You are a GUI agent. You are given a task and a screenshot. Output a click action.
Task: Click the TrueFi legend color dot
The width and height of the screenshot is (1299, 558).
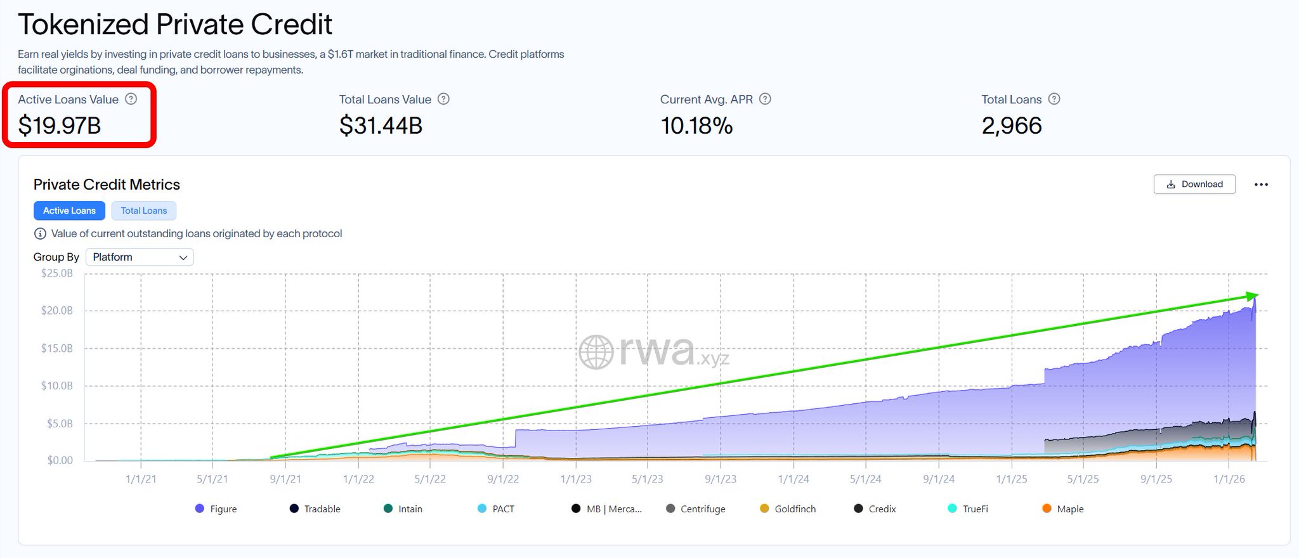click(952, 509)
